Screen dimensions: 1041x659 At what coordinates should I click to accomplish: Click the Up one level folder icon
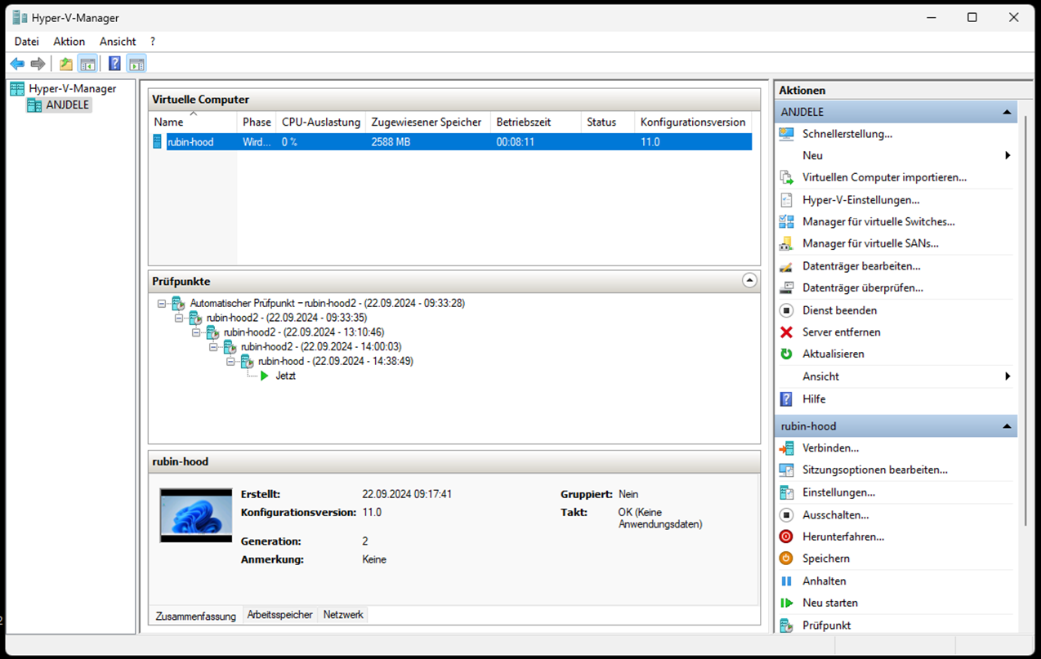point(66,64)
